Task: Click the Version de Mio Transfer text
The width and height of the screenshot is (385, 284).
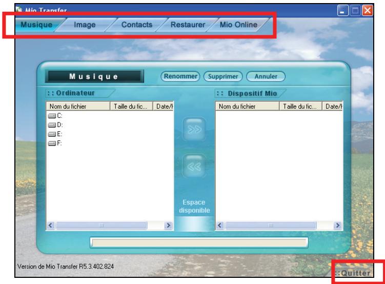Action: point(66,267)
